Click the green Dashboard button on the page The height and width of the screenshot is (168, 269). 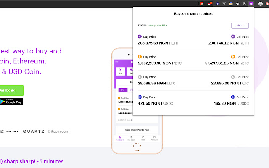point(11,90)
